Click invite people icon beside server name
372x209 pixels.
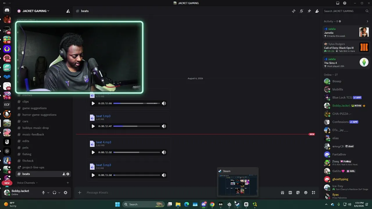tap(68, 11)
